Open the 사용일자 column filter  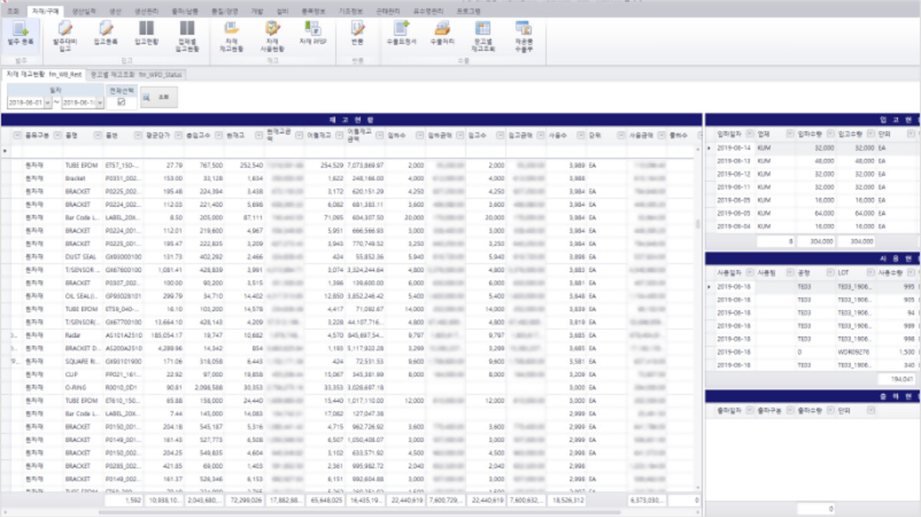point(750,272)
